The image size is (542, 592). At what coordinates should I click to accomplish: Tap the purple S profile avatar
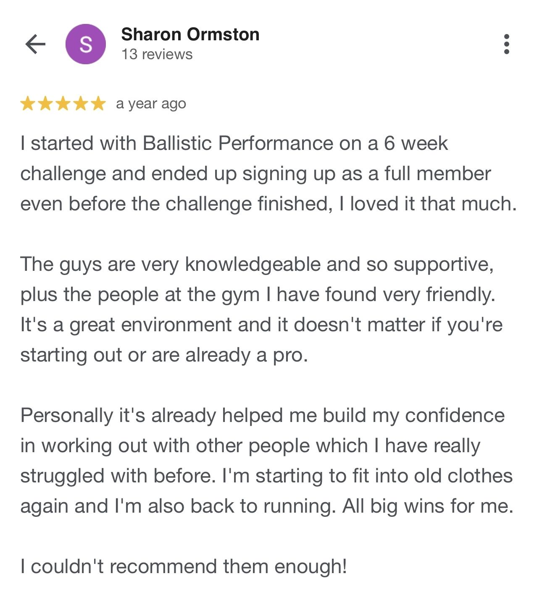pyautogui.click(x=86, y=44)
